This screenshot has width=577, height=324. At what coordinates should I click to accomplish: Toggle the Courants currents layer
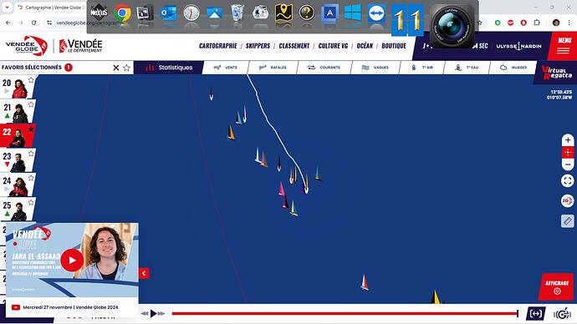(324, 68)
